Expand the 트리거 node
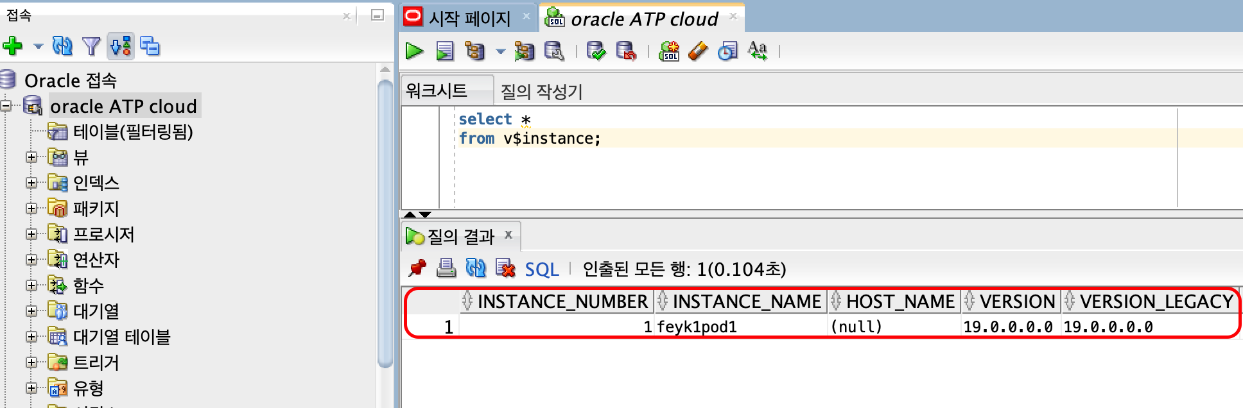1243x408 pixels. (x=31, y=362)
